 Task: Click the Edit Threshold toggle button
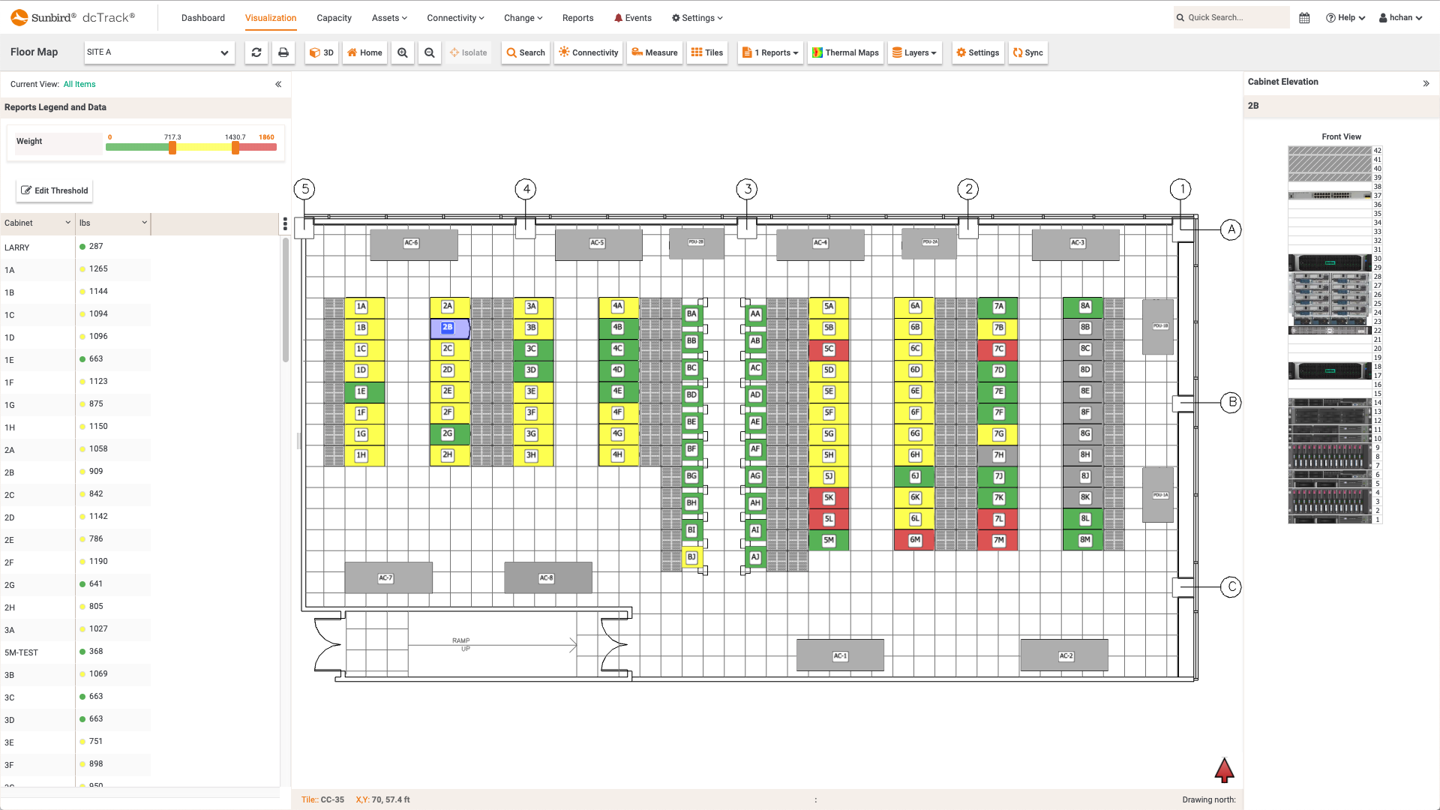[x=55, y=190]
